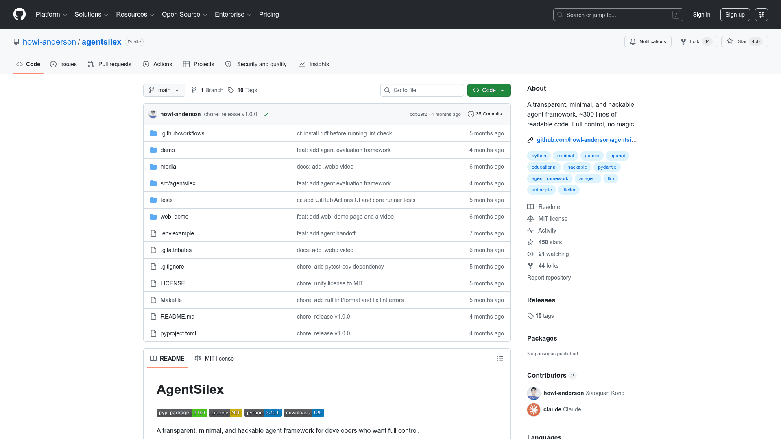The width and height of the screenshot is (781, 439).
Task: Click the Sign up button
Action: pos(735,15)
